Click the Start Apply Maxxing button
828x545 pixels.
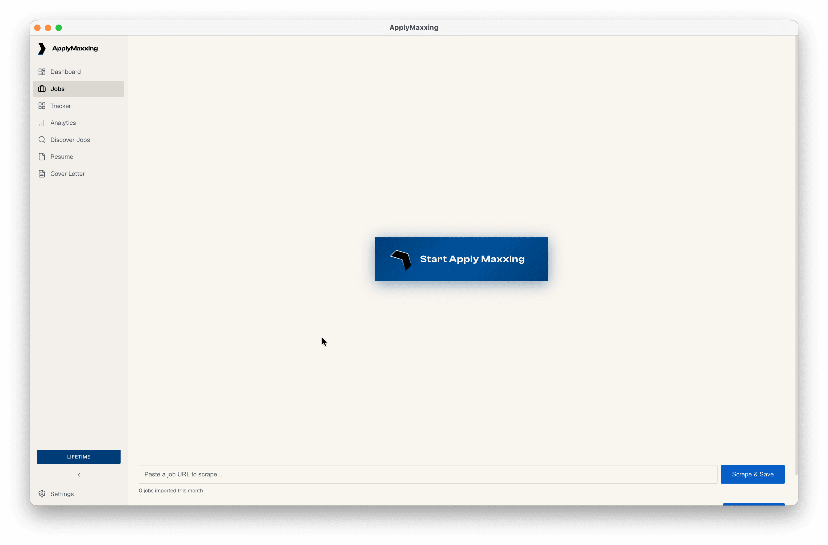tap(461, 259)
